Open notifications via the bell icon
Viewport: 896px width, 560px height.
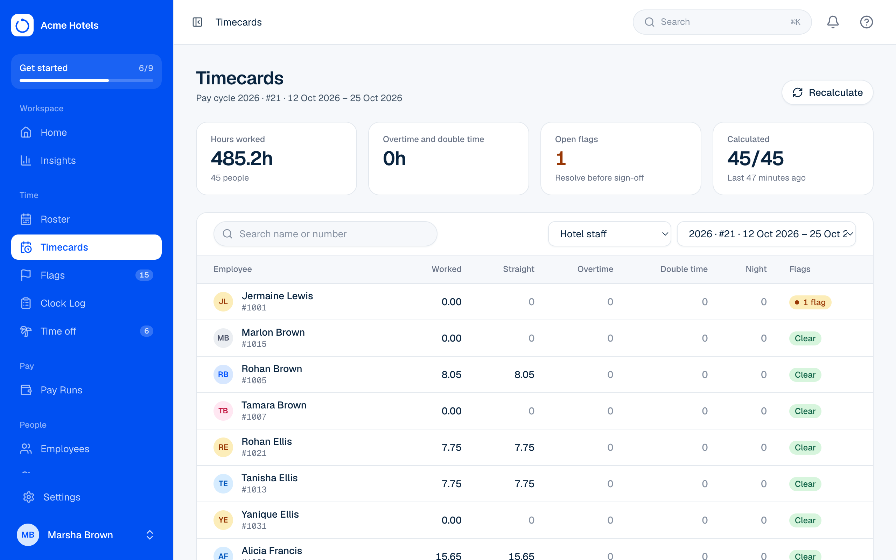pos(833,22)
